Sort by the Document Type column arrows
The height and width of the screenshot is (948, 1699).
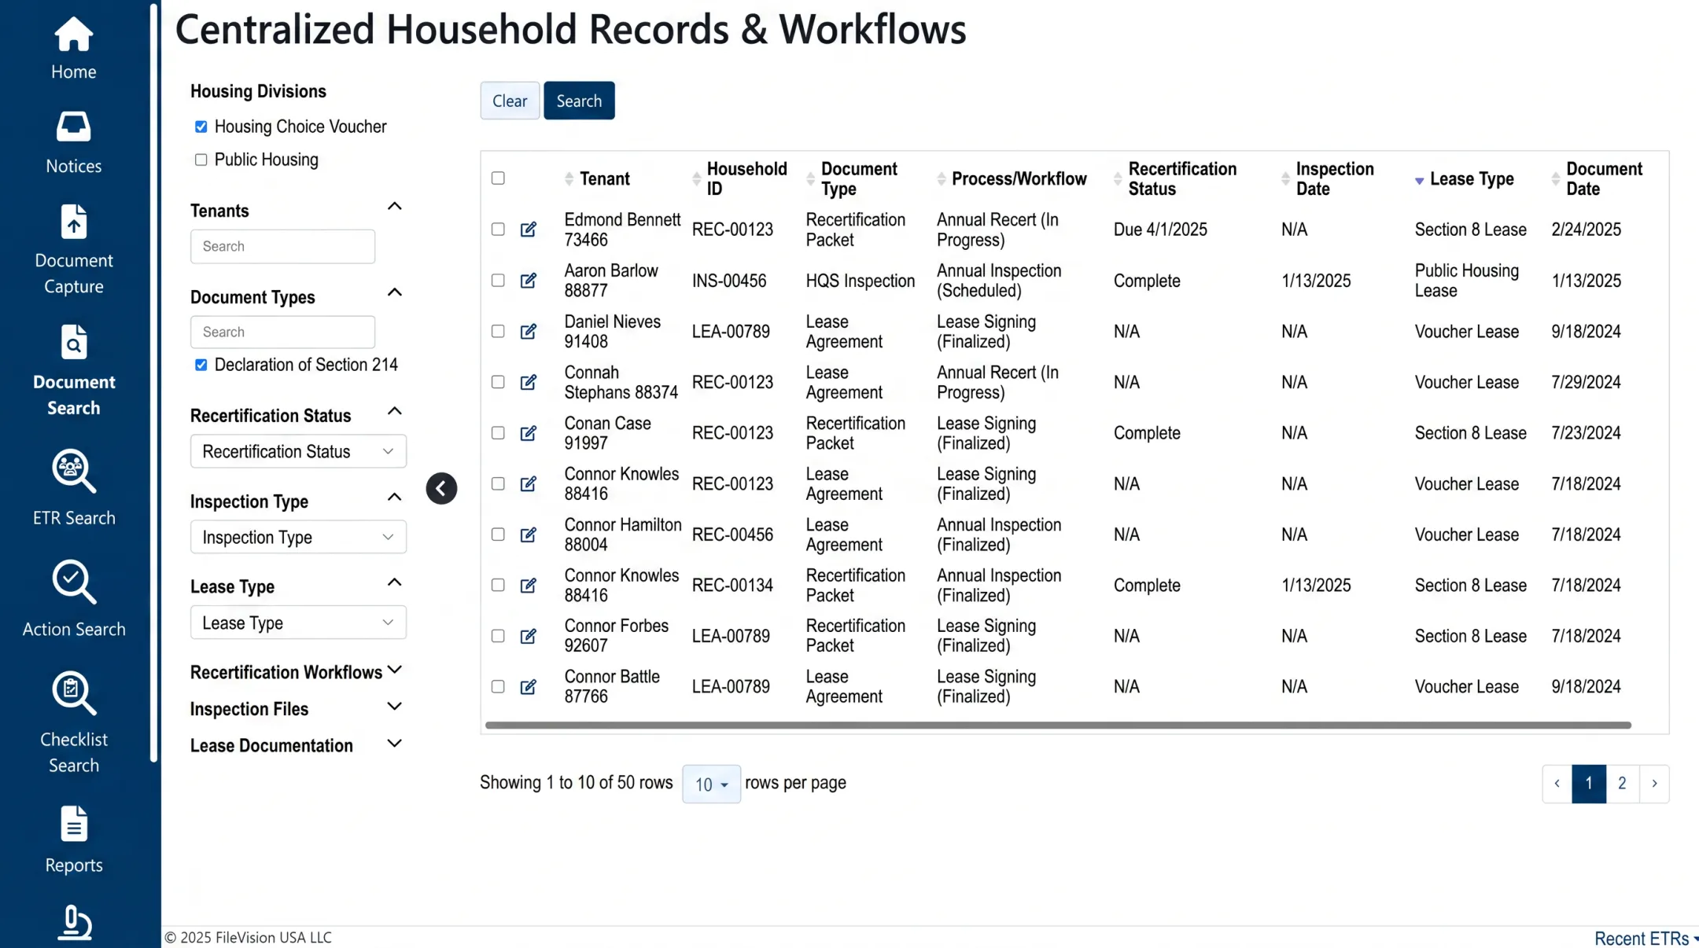tap(810, 179)
